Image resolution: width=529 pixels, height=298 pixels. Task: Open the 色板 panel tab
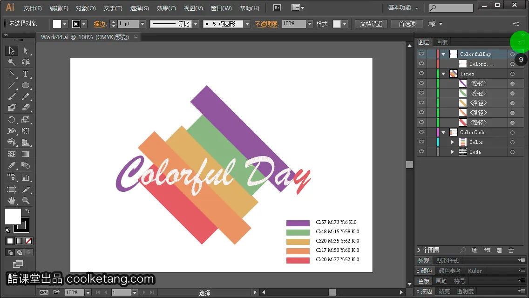coord(424,281)
